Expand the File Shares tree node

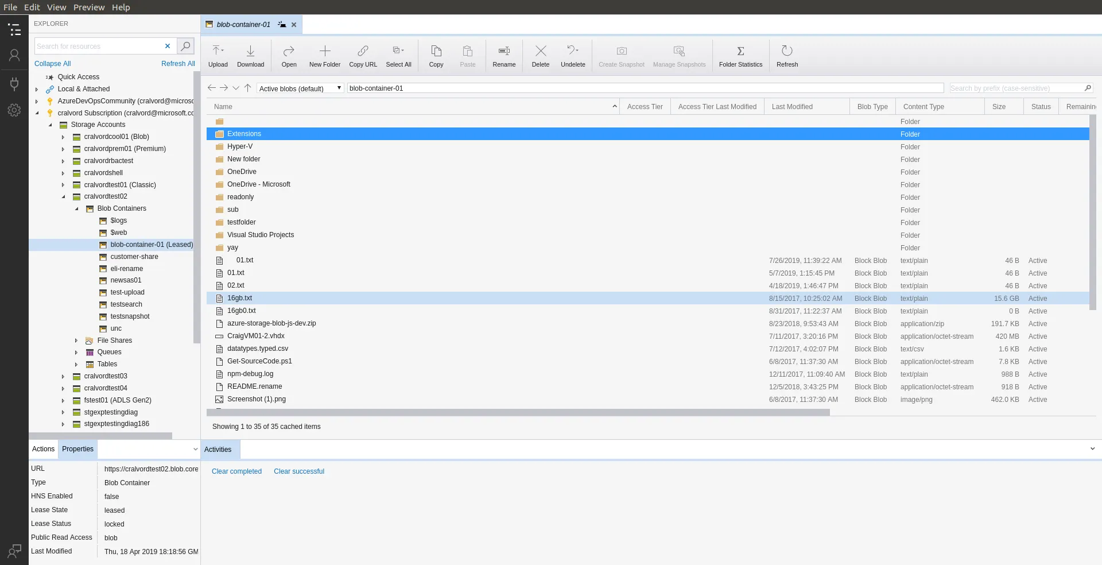pos(76,341)
